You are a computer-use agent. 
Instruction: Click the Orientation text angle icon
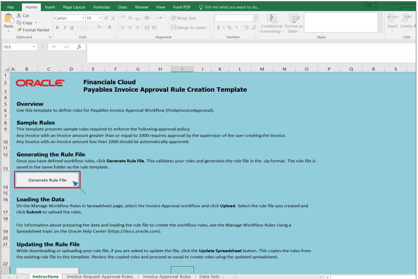tap(147, 18)
